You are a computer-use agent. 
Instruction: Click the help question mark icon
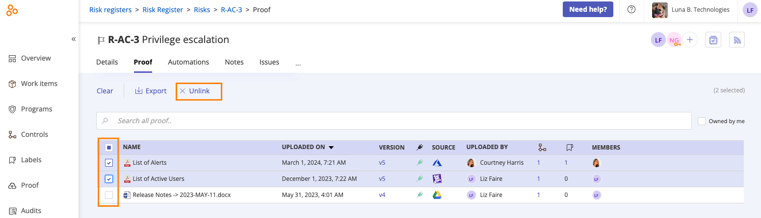coord(631,9)
